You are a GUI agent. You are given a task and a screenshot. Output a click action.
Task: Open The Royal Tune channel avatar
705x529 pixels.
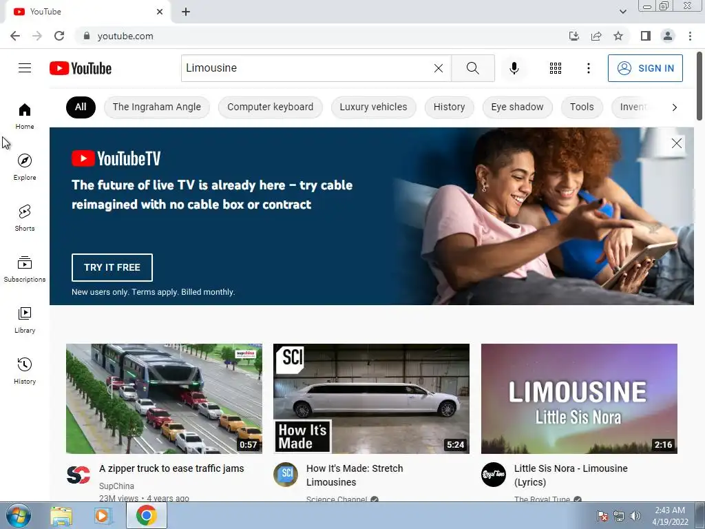493,475
